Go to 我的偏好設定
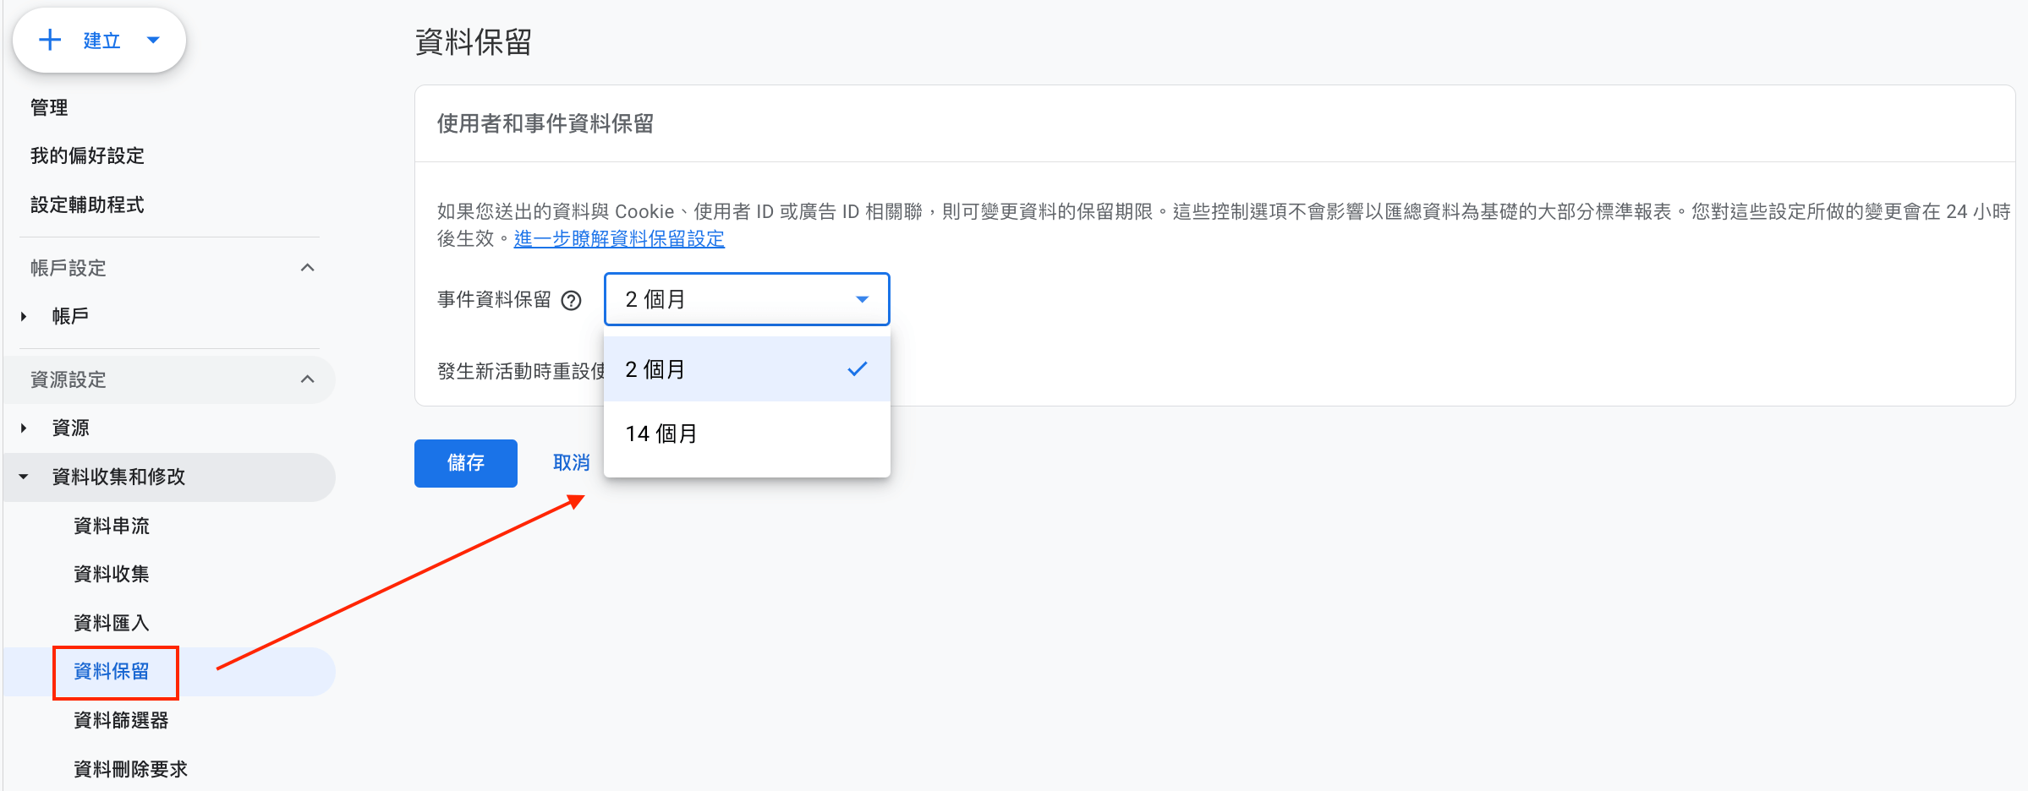Viewport: 2028px width, 791px height. pos(87,155)
